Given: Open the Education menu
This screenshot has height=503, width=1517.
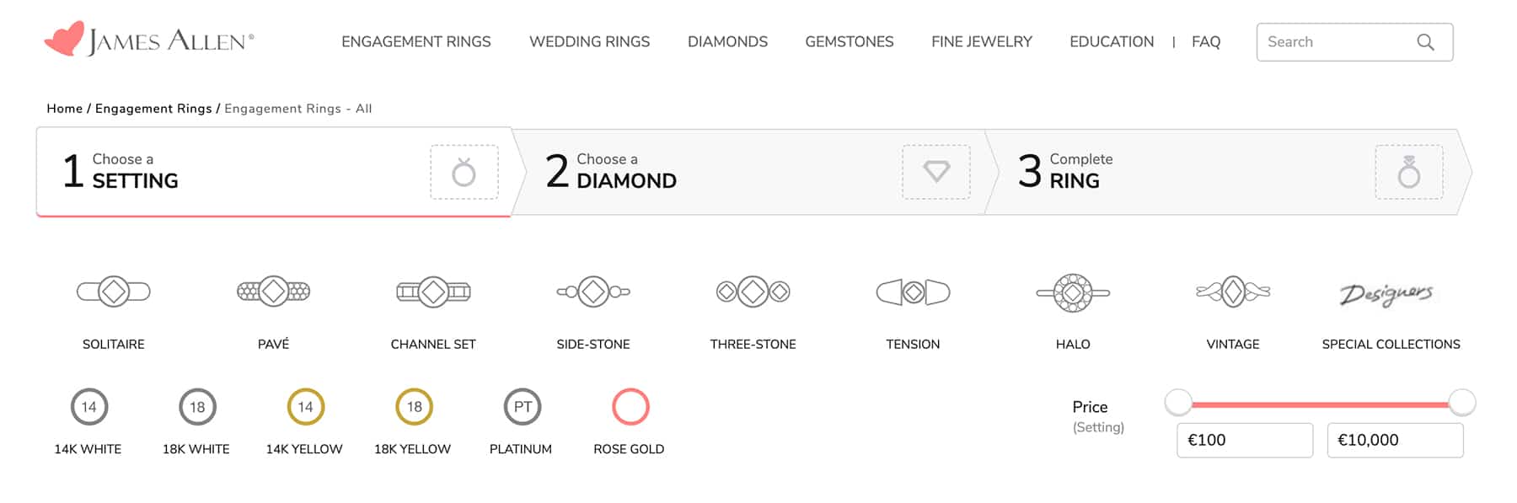Looking at the screenshot, I should [1112, 40].
